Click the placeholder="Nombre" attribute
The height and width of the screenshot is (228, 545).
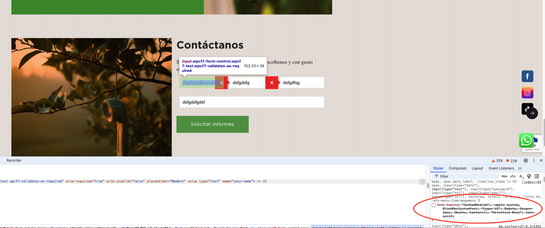[x=166, y=181]
